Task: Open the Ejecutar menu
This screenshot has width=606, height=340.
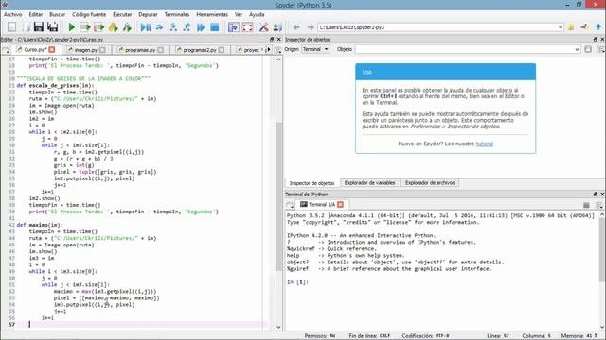Action: [122, 14]
